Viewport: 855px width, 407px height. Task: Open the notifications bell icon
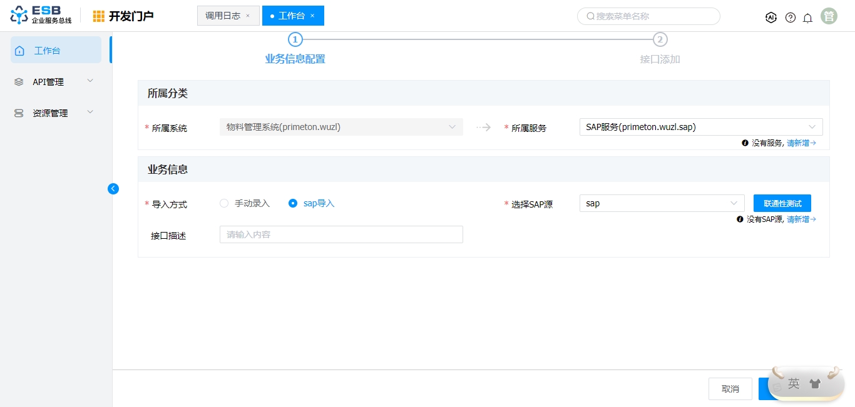pyautogui.click(x=807, y=18)
